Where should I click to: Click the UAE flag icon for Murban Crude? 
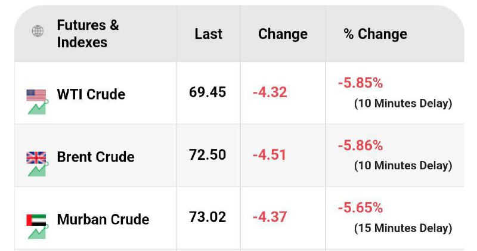[x=36, y=220]
